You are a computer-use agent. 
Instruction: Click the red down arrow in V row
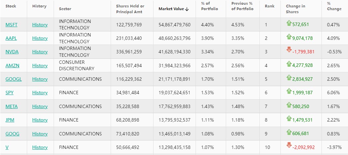(x=289, y=145)
